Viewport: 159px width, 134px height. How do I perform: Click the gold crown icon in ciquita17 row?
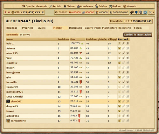point(120,63)
